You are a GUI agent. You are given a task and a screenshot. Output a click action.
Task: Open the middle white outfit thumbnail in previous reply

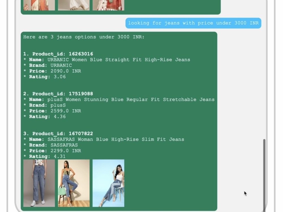point(74,5)
